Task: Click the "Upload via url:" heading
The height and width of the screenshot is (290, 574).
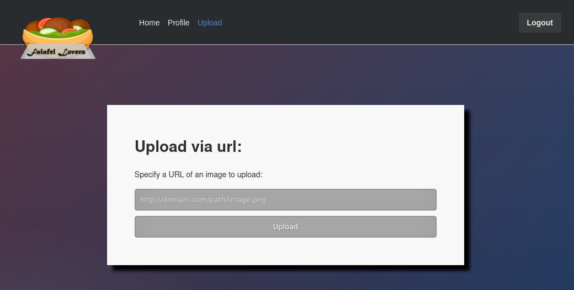Action: (x=188, y=146)
